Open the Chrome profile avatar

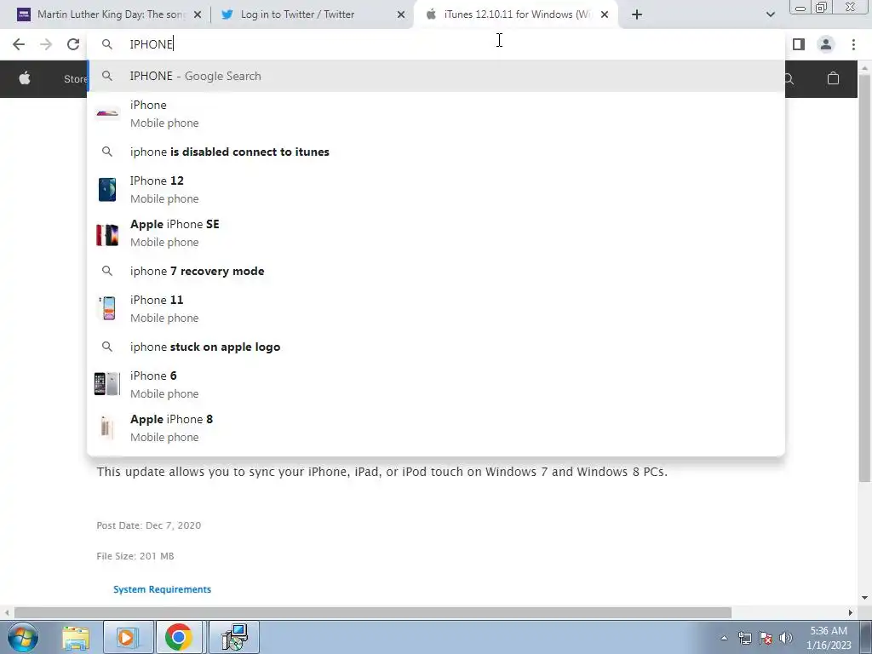(826, 44)
